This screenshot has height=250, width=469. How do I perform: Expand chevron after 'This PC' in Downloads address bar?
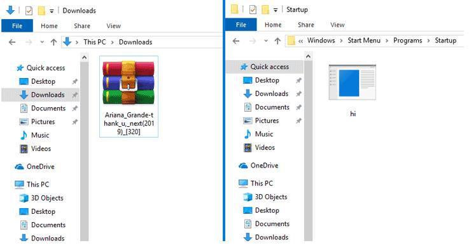(113, 42)
